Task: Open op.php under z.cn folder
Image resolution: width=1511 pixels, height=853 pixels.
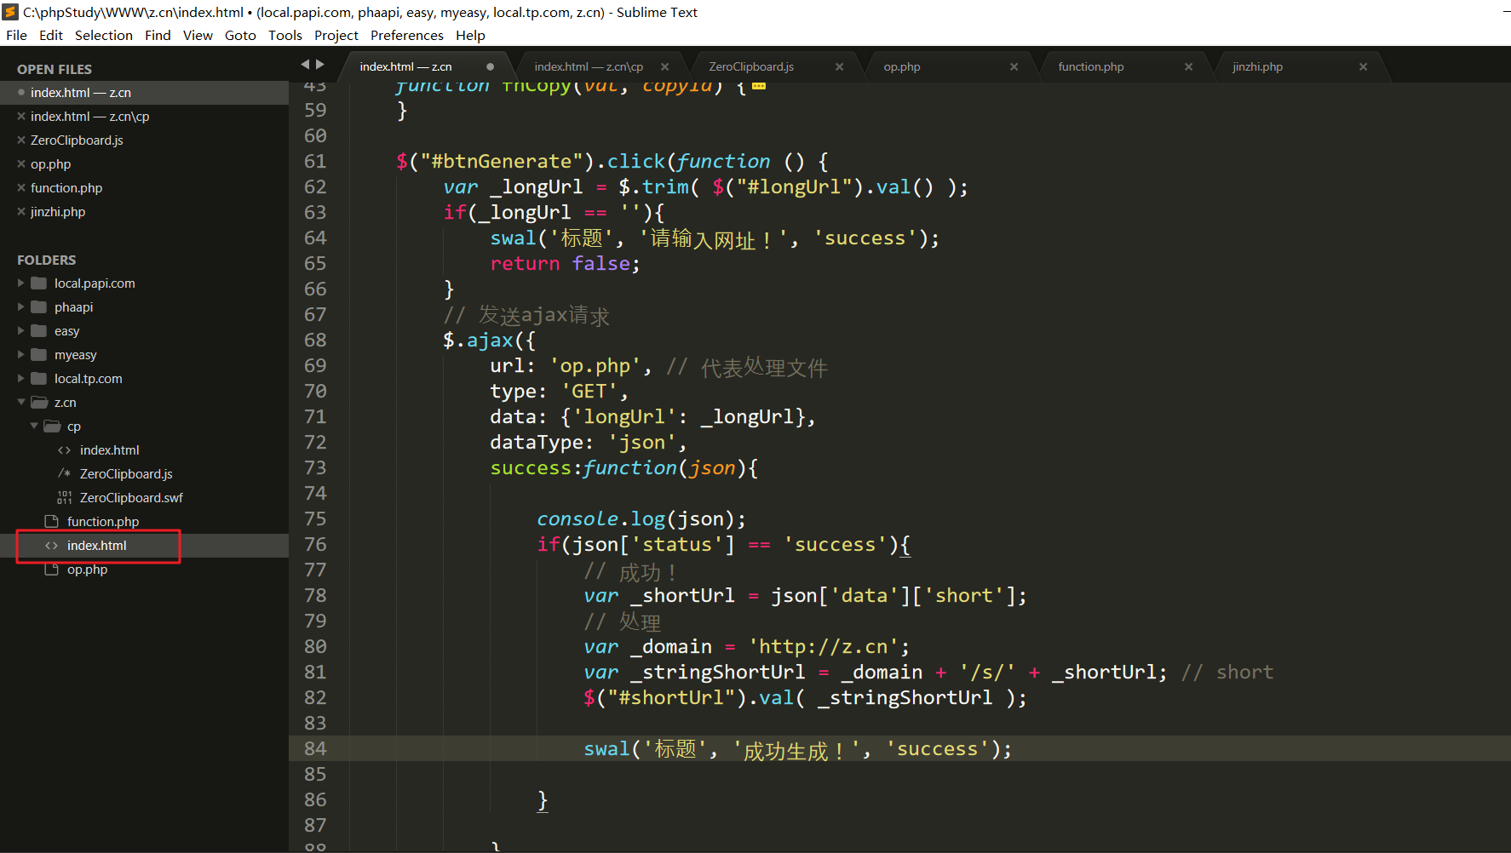Action: (x=87, y=570)
